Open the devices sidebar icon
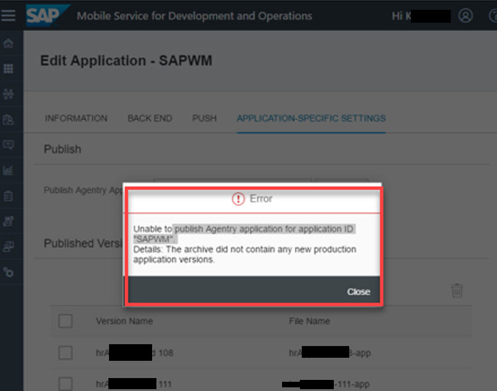 8,246
